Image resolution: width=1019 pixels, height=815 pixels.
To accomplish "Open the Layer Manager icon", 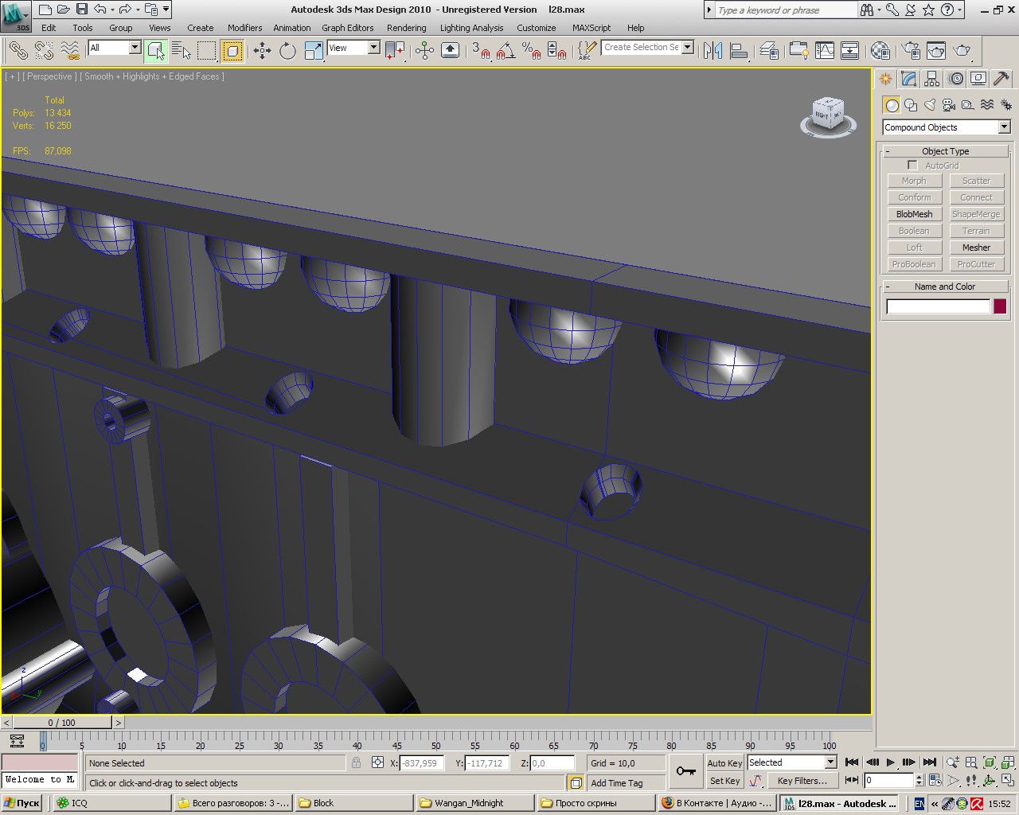I will [769, 51].
